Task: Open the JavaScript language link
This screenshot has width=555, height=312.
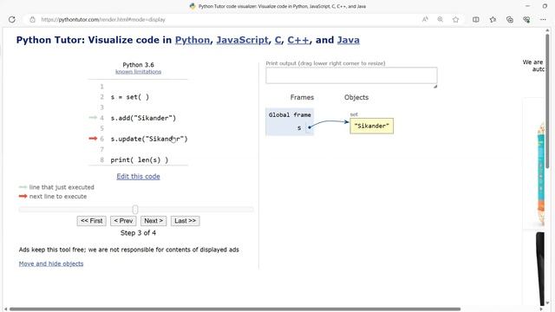Action: pyautogui.click(x=242, y=40)
